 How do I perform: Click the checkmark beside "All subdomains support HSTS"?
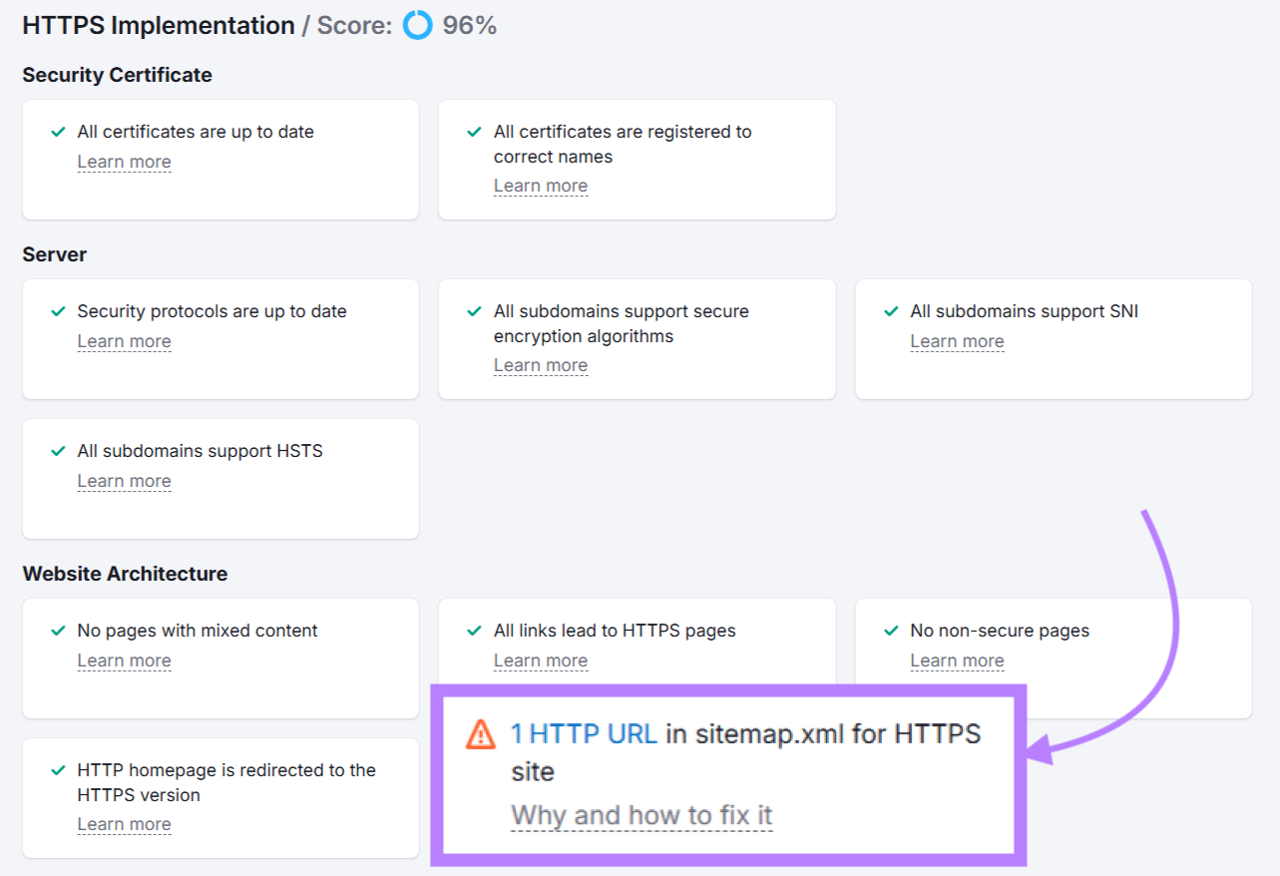click(x=61, y=451)
